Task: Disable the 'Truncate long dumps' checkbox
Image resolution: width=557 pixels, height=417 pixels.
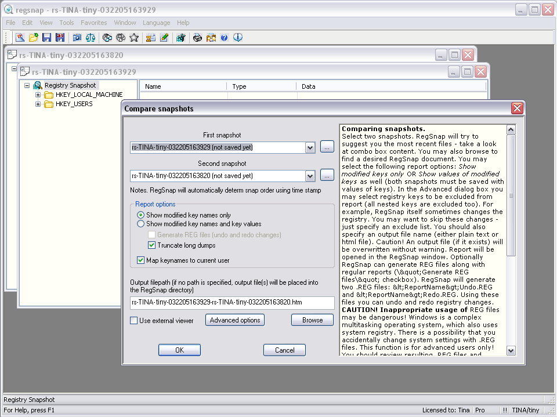Action: (x=152, y=244)
